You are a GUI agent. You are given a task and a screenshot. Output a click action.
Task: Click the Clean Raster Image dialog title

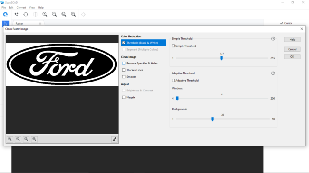coord(17,29)
